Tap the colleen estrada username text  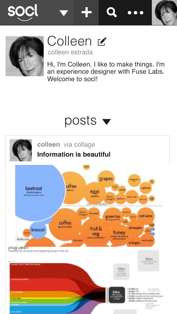click(x=70, y=52)
